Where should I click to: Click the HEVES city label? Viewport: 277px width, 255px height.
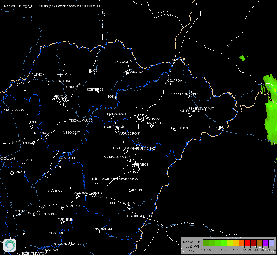(x=27, y=160)
